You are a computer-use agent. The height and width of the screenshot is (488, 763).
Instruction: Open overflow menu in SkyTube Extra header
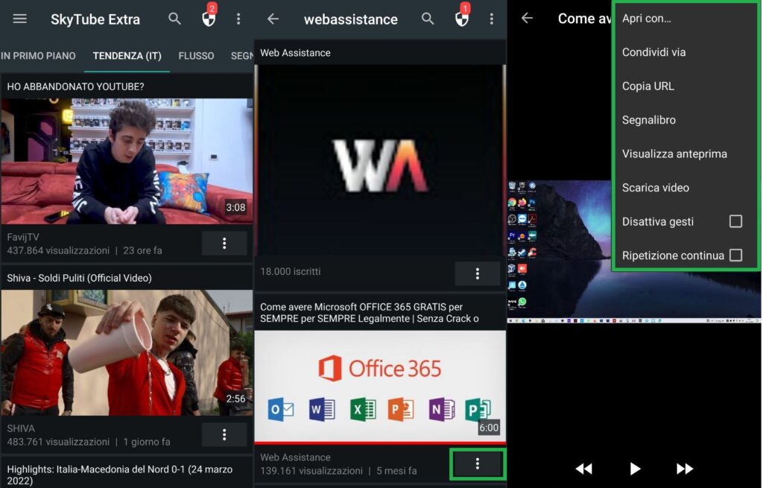pyautogui.click(x=238, y=19)
